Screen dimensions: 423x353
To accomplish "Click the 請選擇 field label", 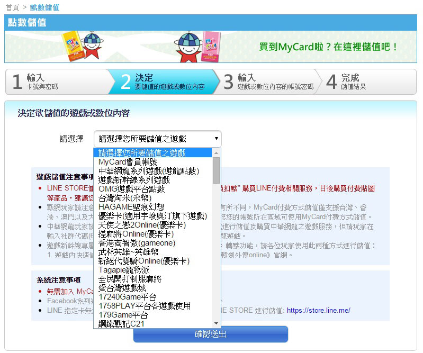I will click(x=71, y=139).
